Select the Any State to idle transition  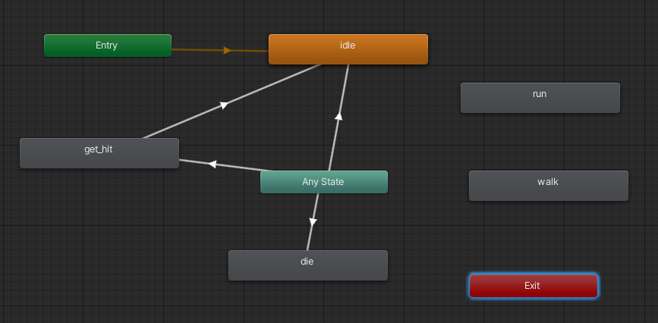pyautogui.click(x=338, y=116)
